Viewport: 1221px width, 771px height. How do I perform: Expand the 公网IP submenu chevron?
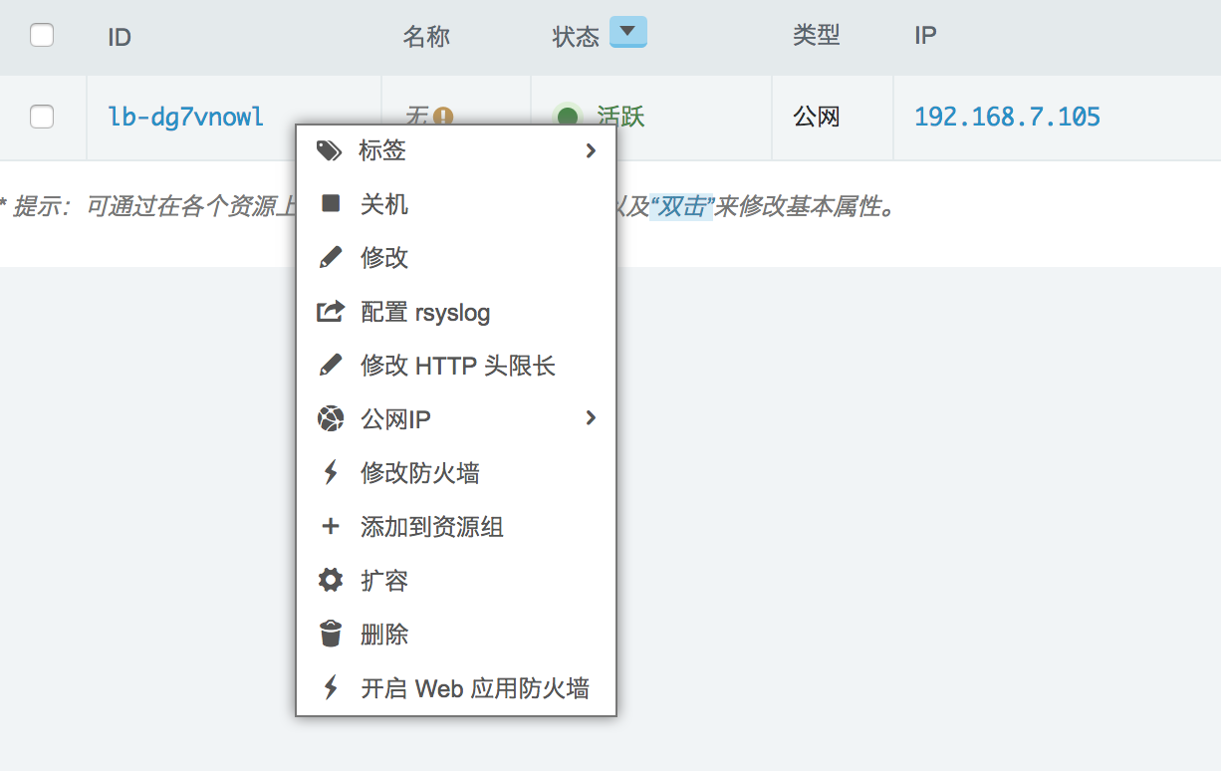(591, 418)
